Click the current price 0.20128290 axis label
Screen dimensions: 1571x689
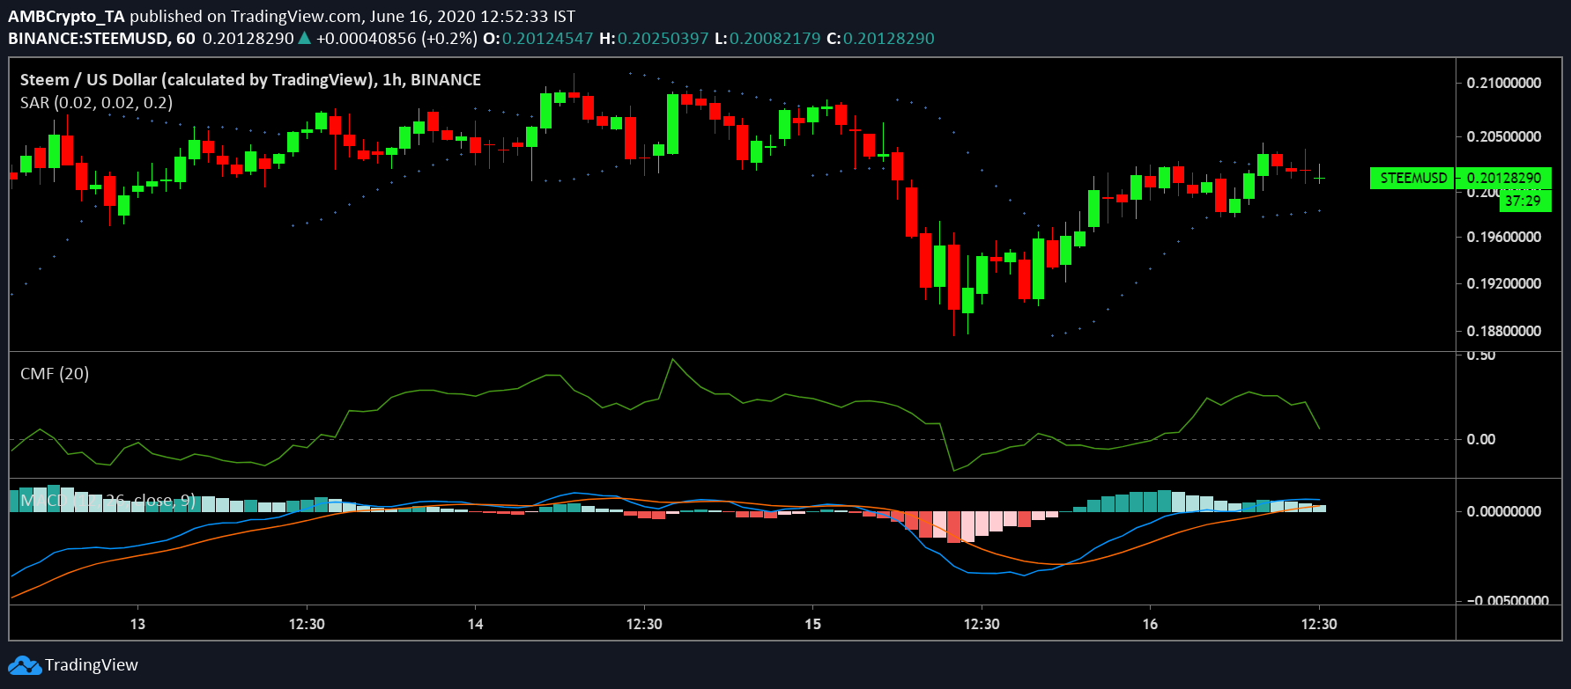1503,178
